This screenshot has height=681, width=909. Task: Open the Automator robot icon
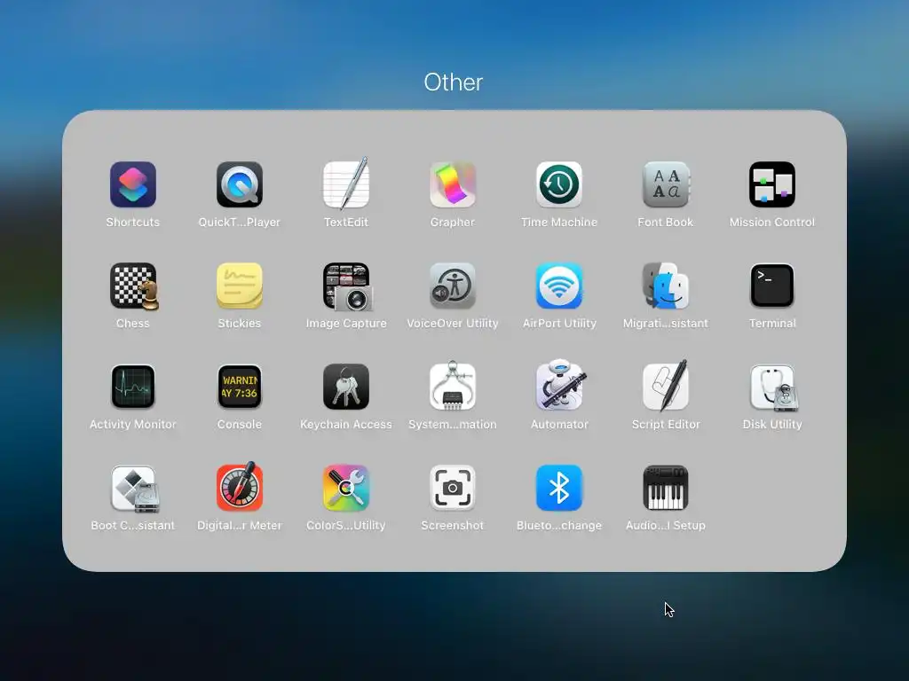click(561, 385)
